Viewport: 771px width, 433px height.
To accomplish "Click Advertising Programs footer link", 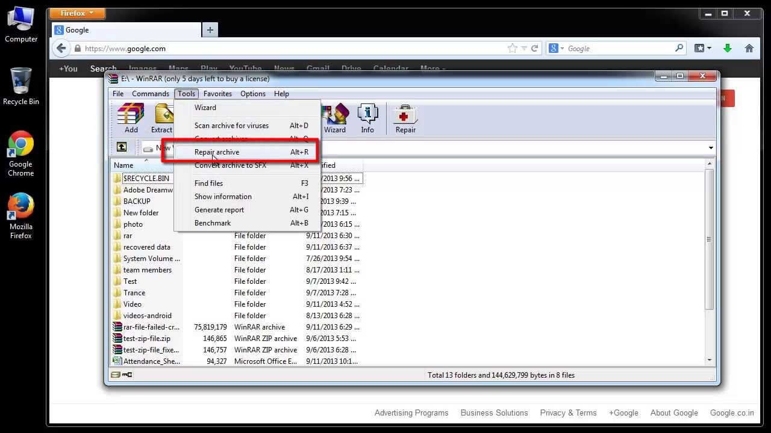I will click(411, 413).
